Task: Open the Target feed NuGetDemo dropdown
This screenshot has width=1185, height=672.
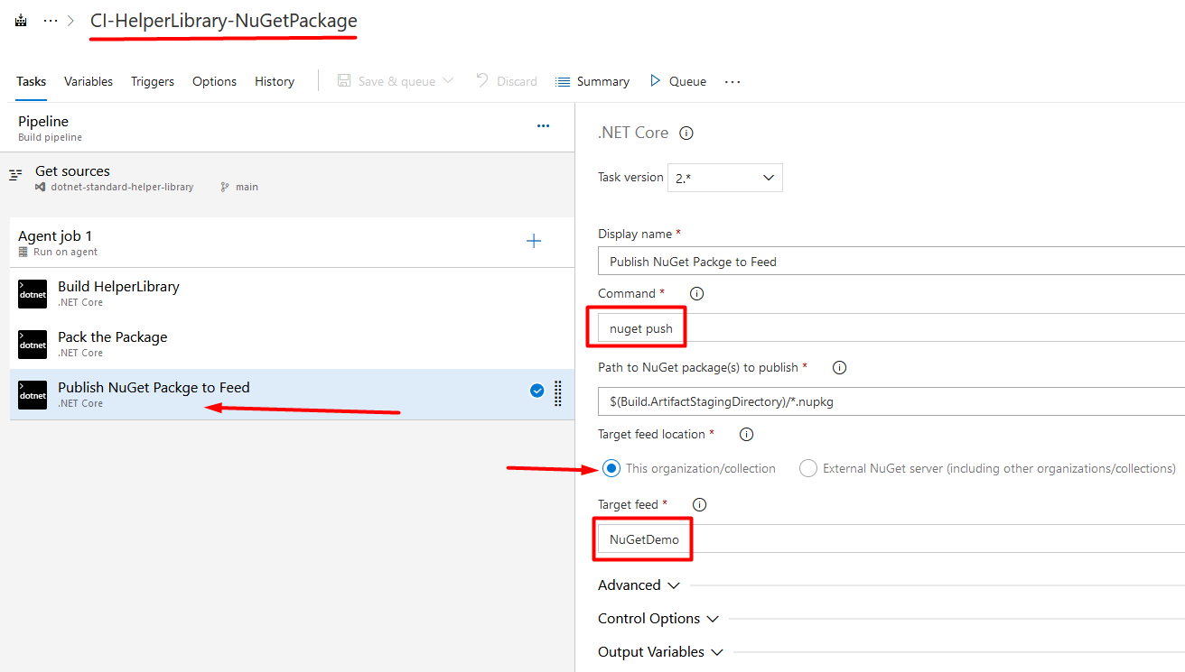Action: (891, 539)
